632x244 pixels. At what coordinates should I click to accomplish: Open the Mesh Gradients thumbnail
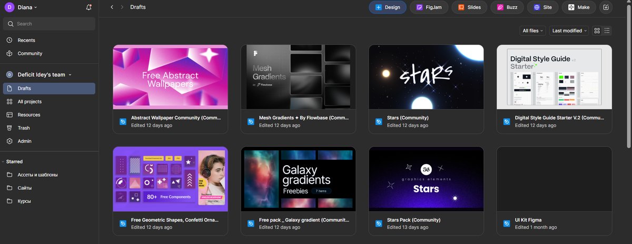click(299, 77)
